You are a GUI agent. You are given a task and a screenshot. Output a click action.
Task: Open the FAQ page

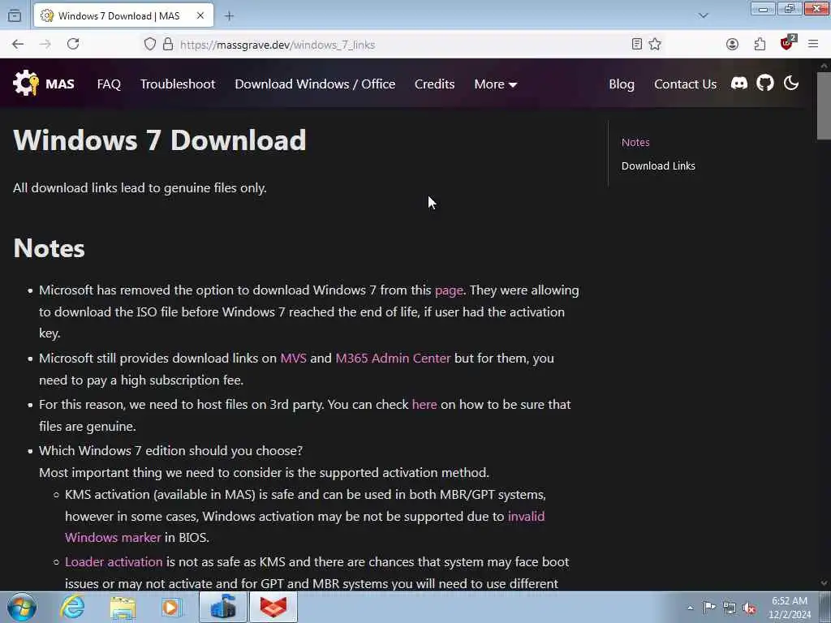pyautogui.click(x=109, y=84)
